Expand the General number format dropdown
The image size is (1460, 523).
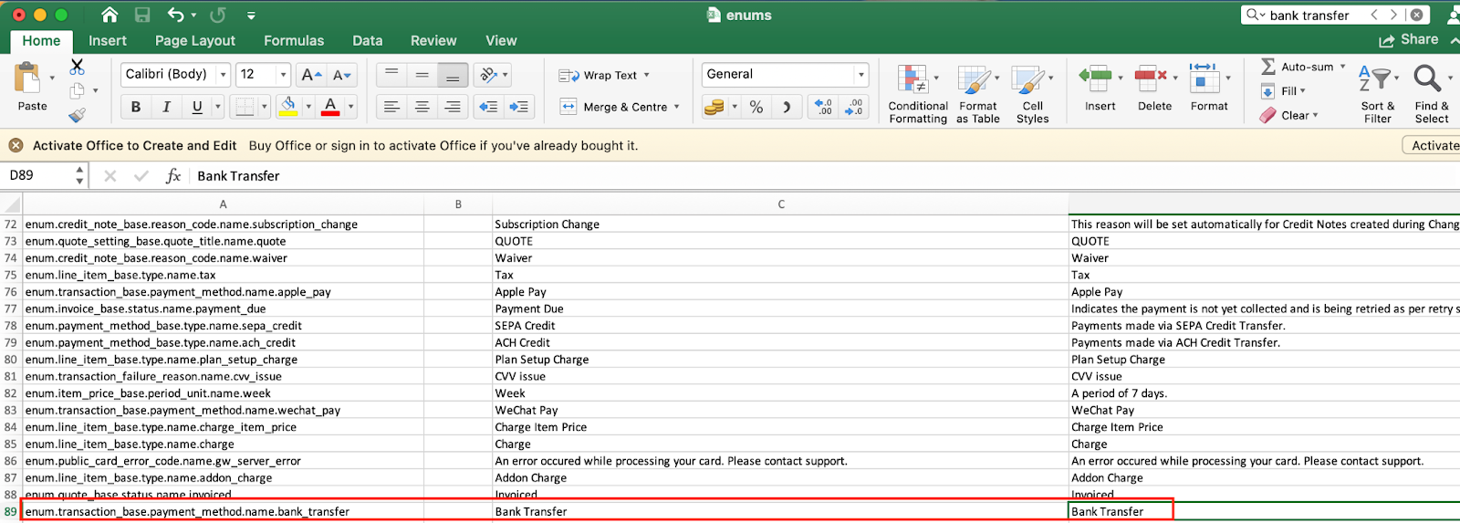tap(860, 75)
